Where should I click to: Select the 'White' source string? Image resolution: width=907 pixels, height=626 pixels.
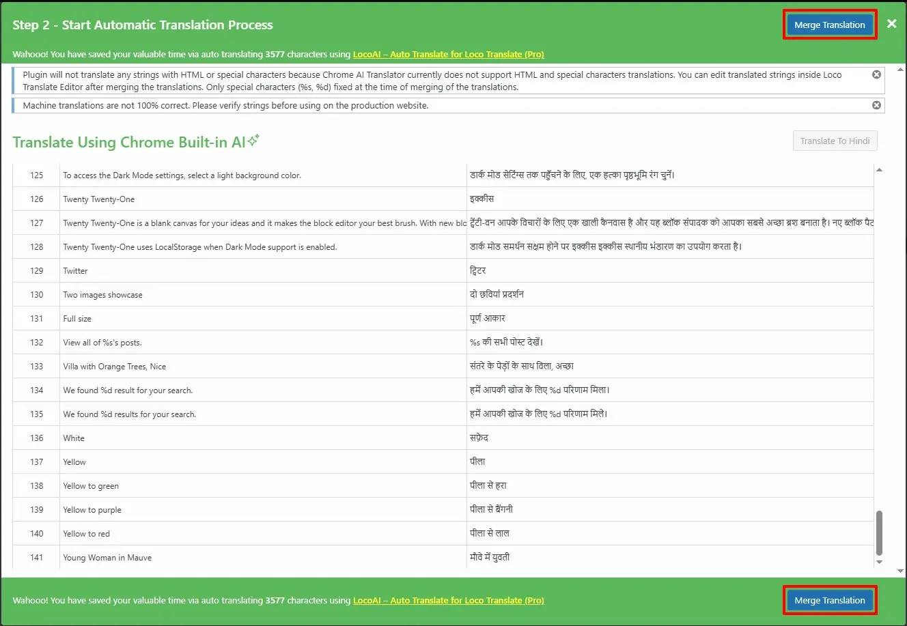coord(74,438)
